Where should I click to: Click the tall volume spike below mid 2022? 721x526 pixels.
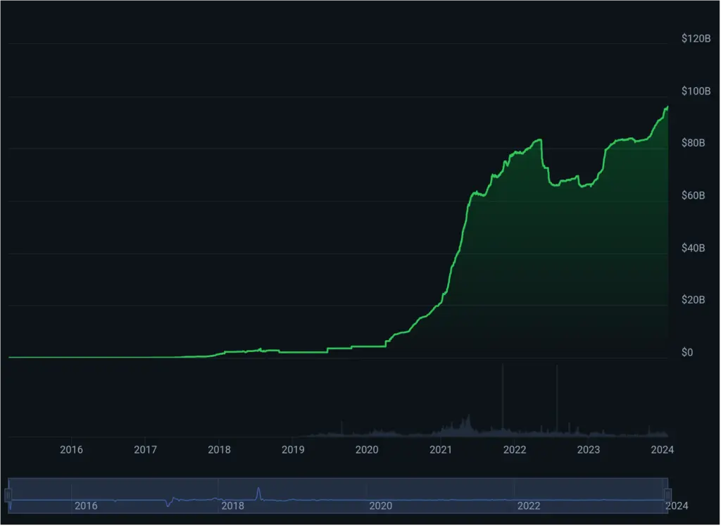tap(557, 398)
